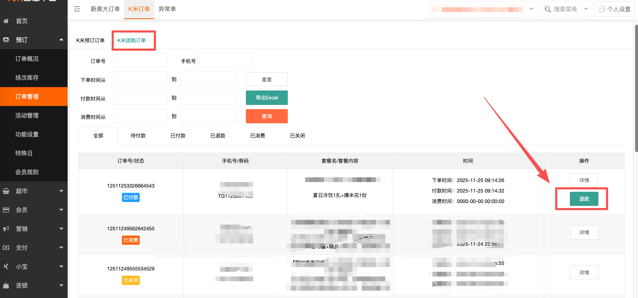Click the 预订 booking icon in sidebar

[x=6, y=40]
